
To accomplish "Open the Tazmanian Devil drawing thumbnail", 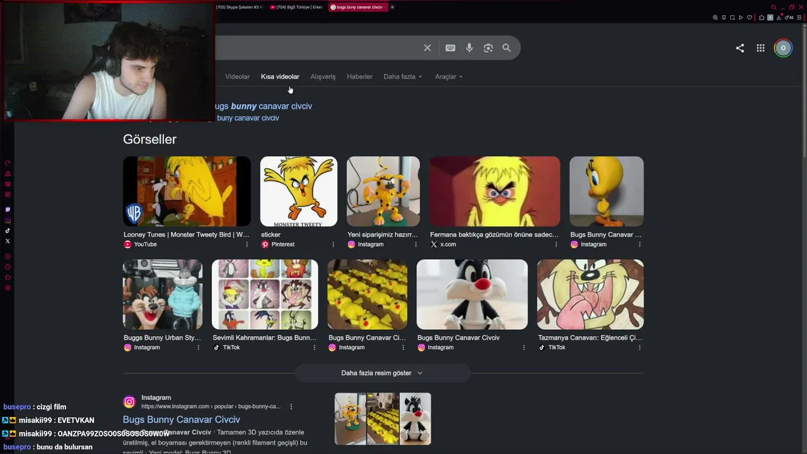I will coord(590,294).
